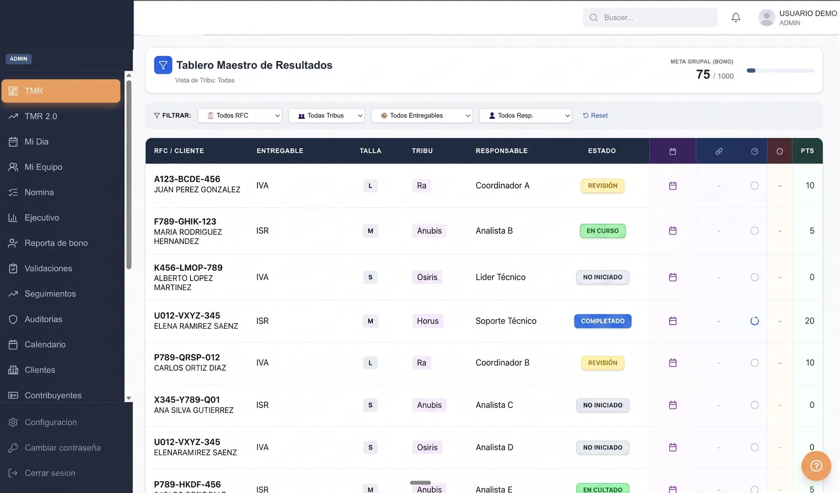This screenshot has height=493, width=840.
Task: Click EN CURSO status badge for Analista B
Action: click(602, 231)
